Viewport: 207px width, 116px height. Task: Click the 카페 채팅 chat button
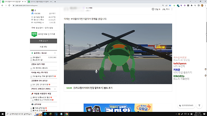pyautogui.click(x=43, y=47)
